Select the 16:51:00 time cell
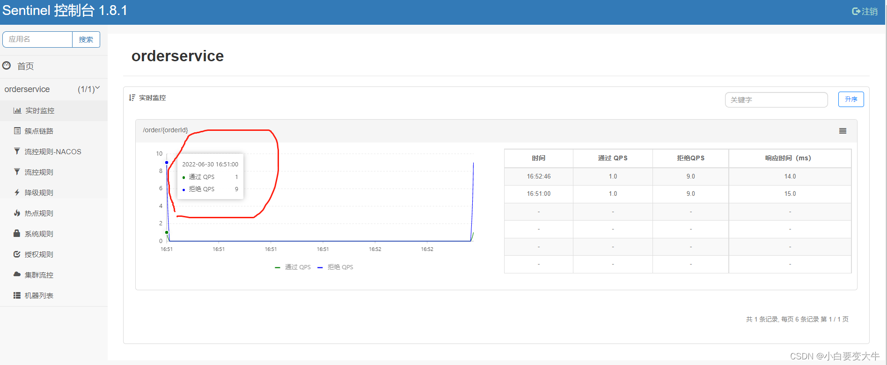Image resolution: width=887 pixels, height=365 pixels. pyautogui.click(x=539, y=194)
